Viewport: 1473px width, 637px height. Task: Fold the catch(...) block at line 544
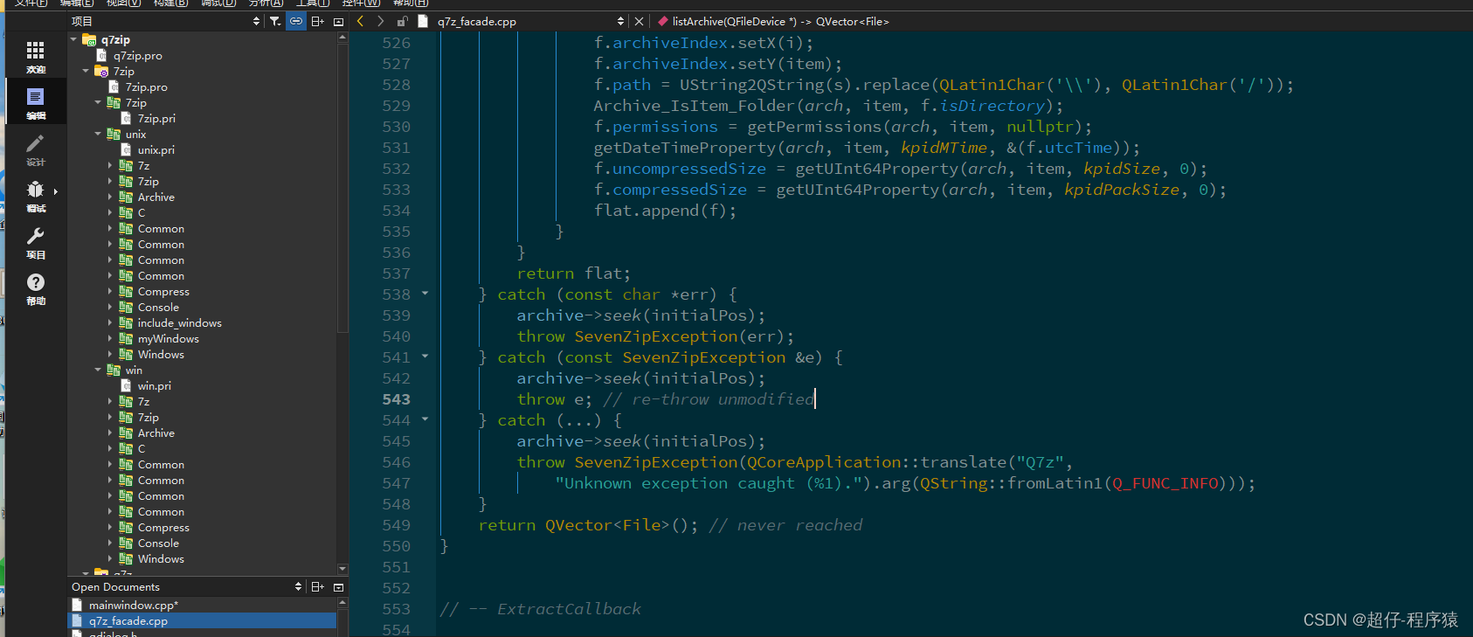(x=425, y=419)
